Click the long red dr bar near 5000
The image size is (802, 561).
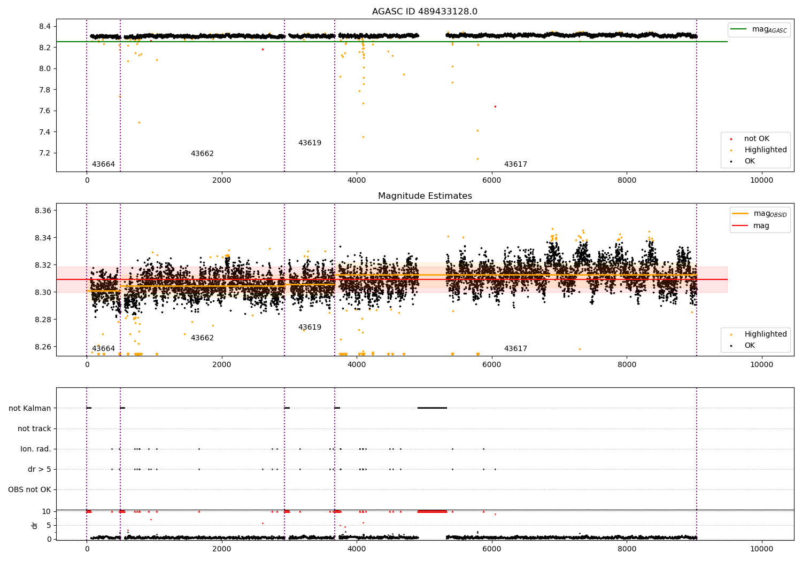432,512
